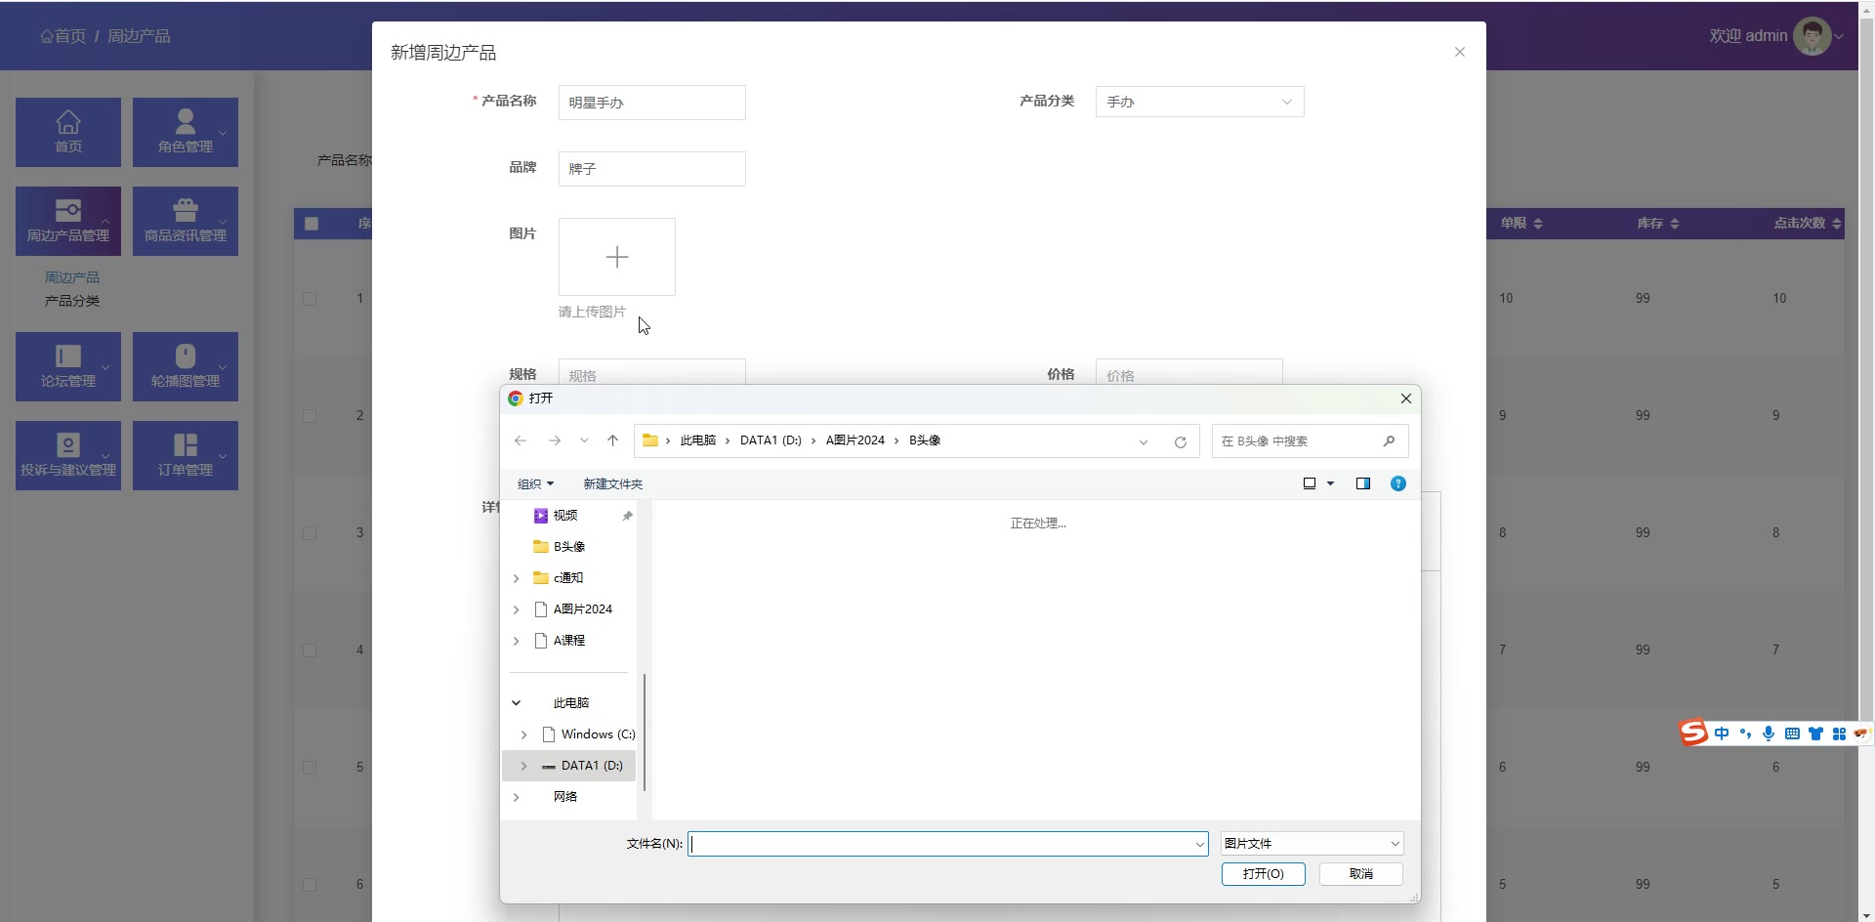Click the plus icon to upload image
1875x922 pixels.
click(x=616, y=257)
